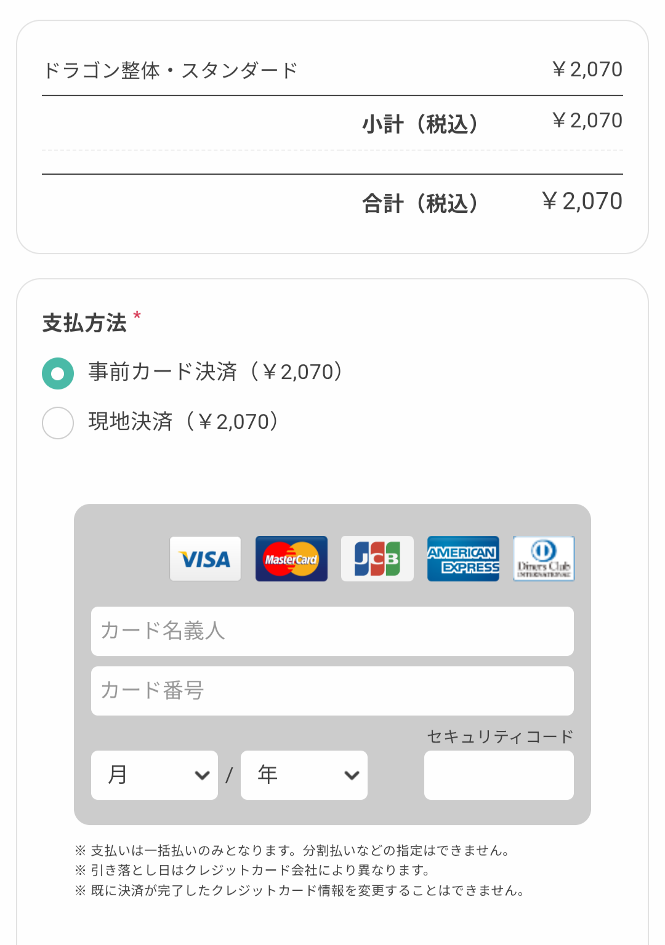Image resolution: width=665 pixels, height=945 pixels.
Task: Click the 事前カード決済 (¥2,070) label
Action: point(216,372)
